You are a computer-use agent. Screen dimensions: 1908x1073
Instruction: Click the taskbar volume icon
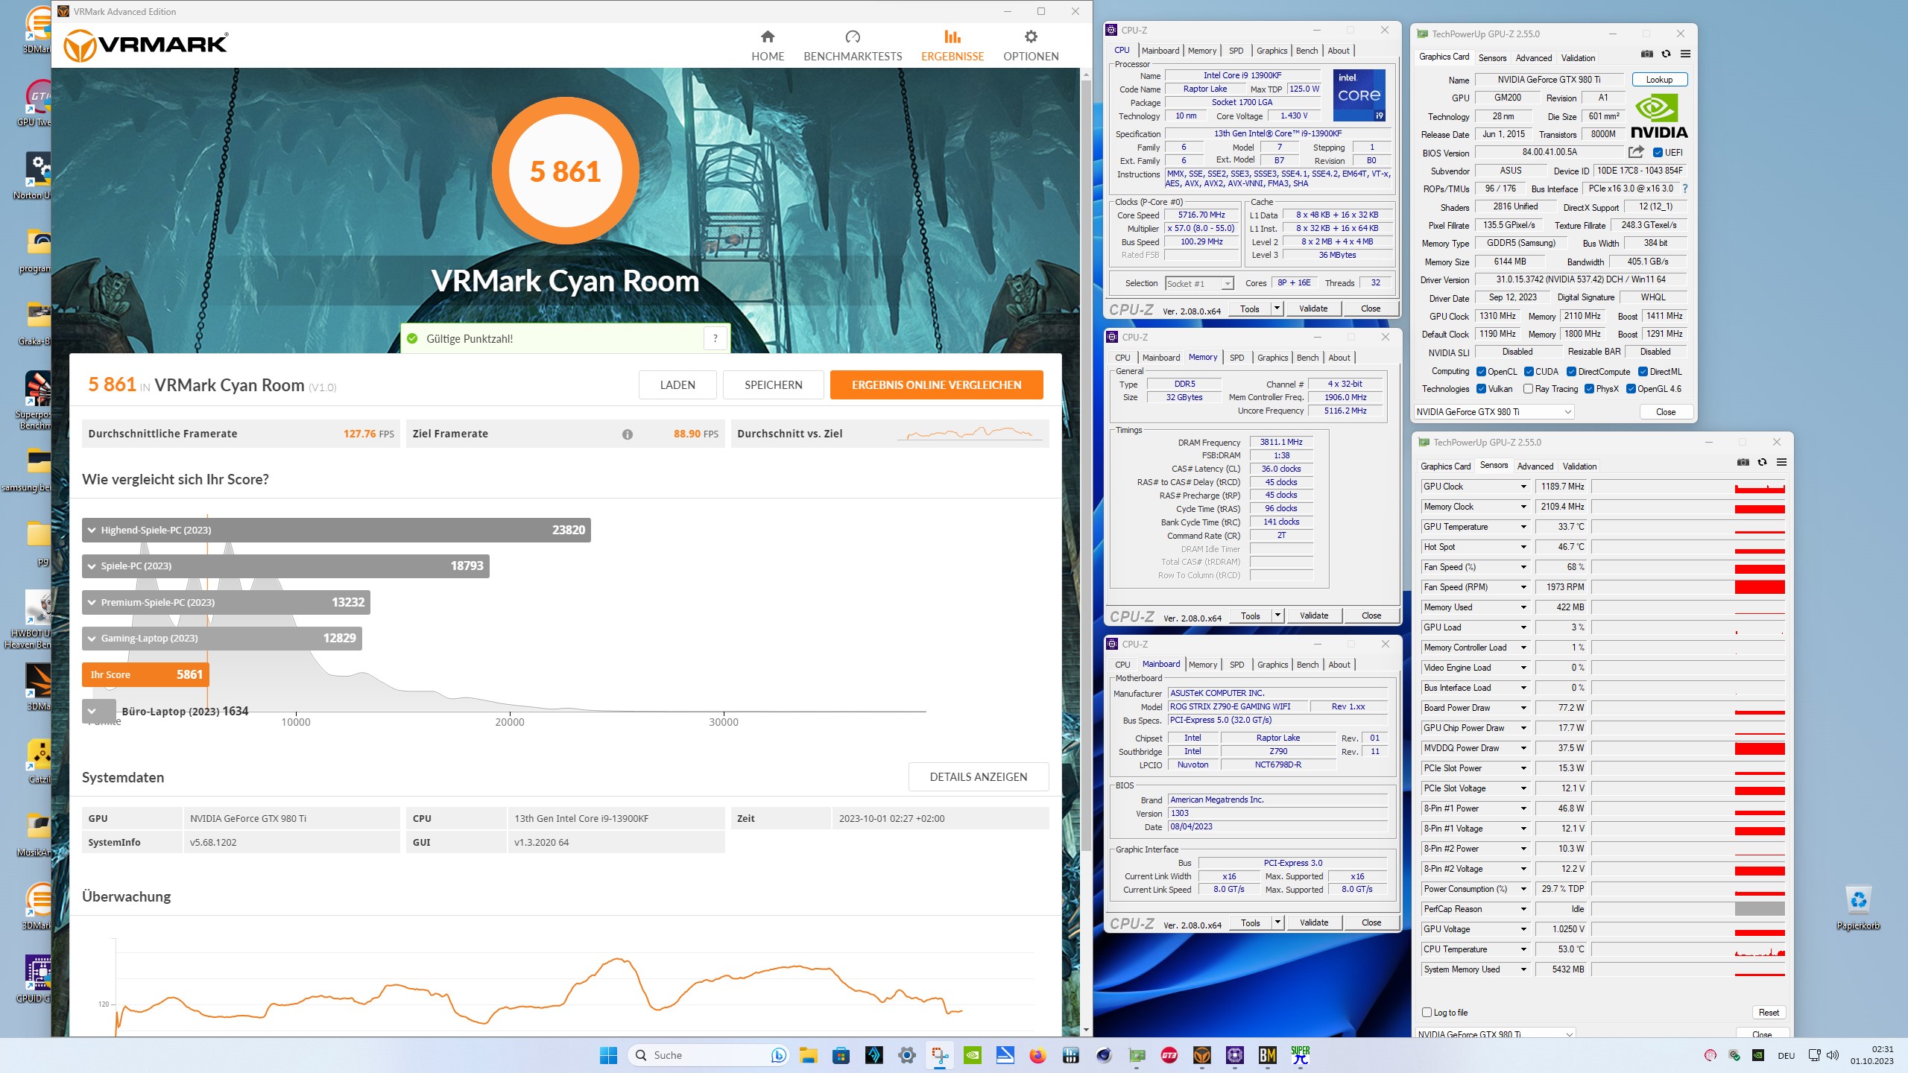point(1833,1055)
